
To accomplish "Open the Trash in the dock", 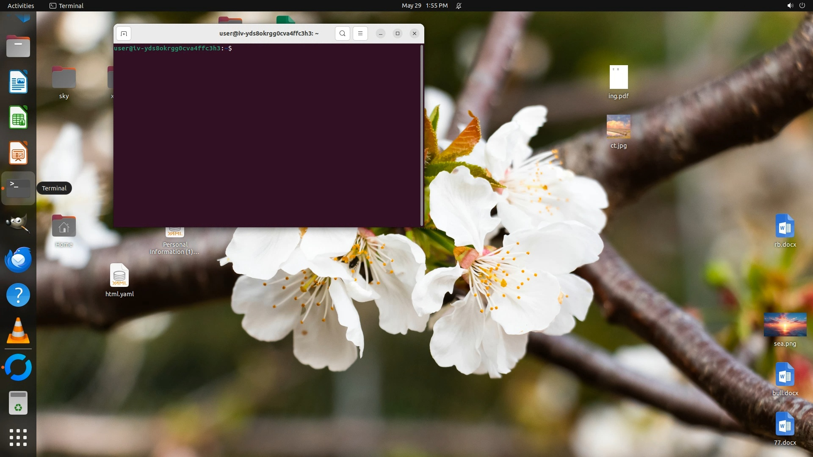I will [18, 403].
